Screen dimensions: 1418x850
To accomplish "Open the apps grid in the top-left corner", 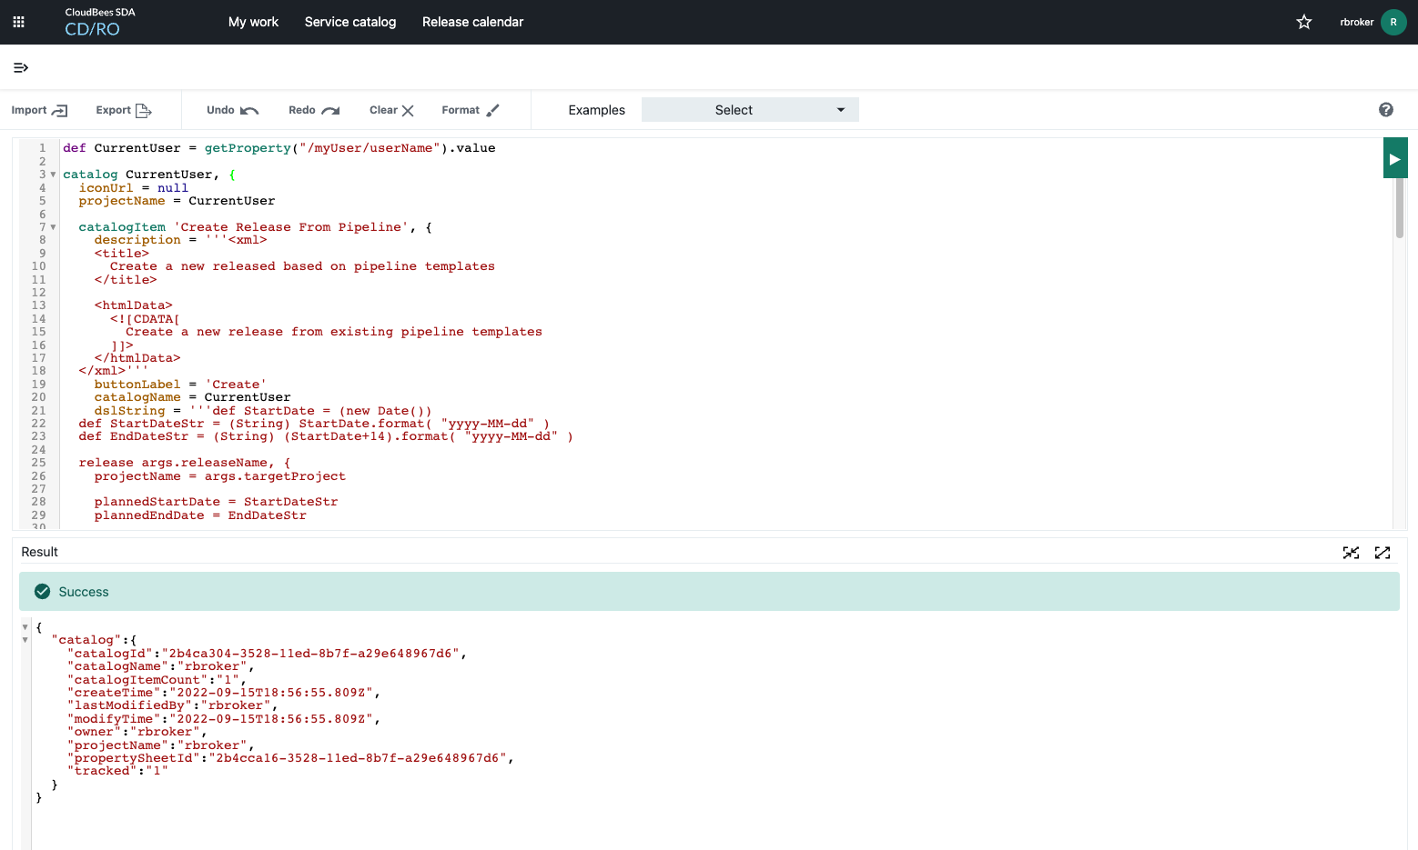I will pyautogui.click(x=18, y=21).
